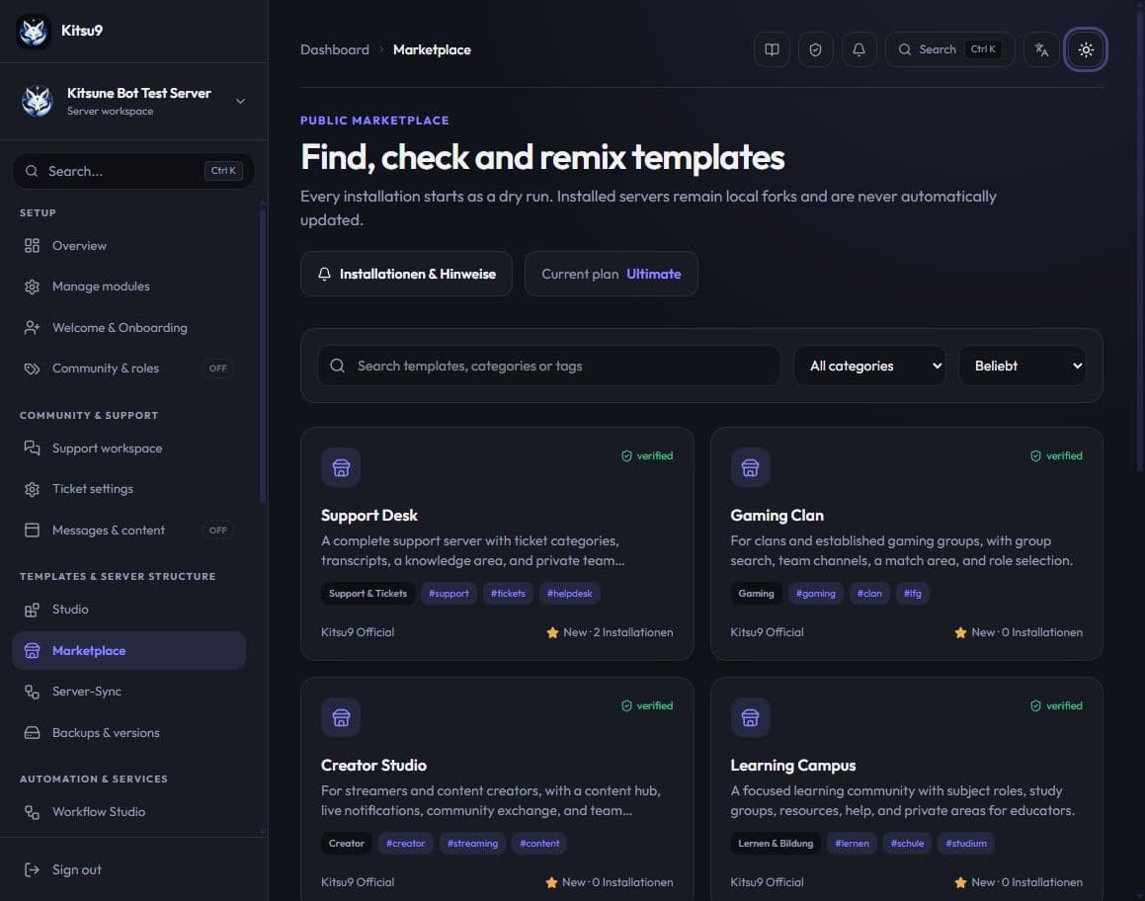Click the Support workspace chat icon
The height and width of the screenshot is (901, 1145).
coord(32,448)
